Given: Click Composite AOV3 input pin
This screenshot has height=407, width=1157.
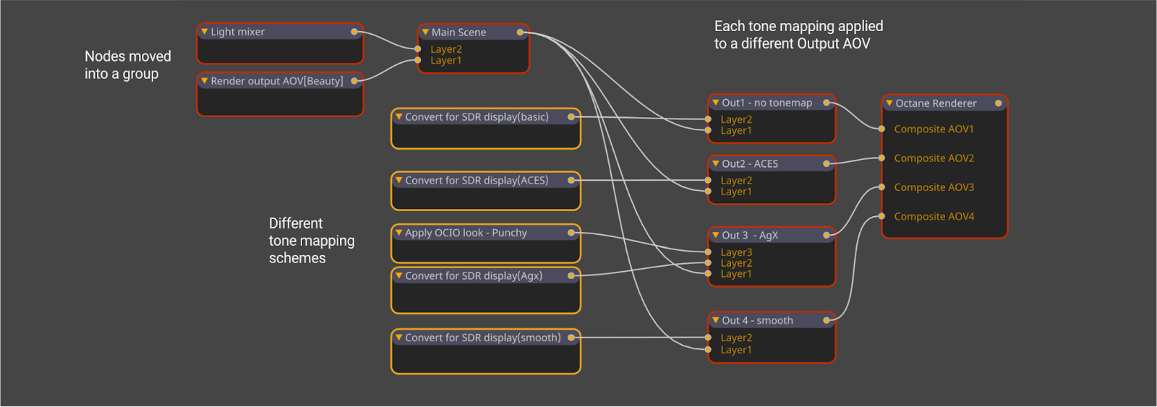Looking at the screenshot, I should [x=881, y=187].
